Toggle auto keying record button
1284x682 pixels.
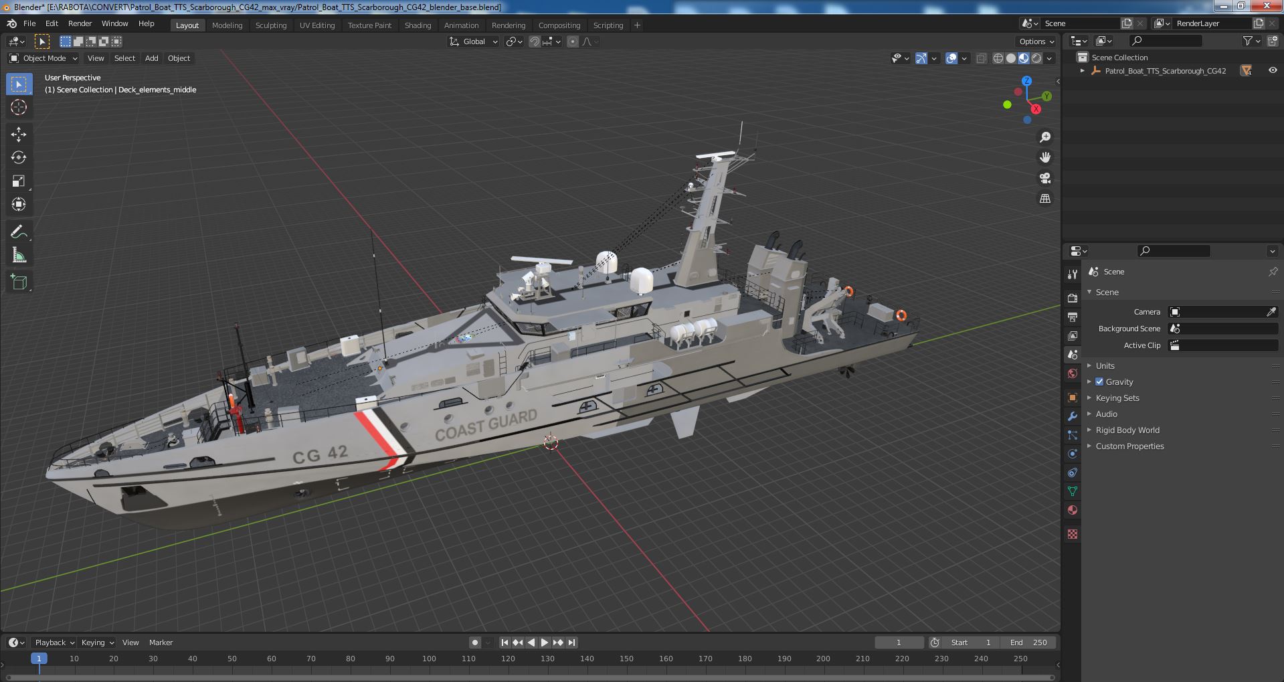pyautogui.click(x=475, y=643)
